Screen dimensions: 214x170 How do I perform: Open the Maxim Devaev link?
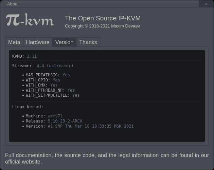coord(125,26)
